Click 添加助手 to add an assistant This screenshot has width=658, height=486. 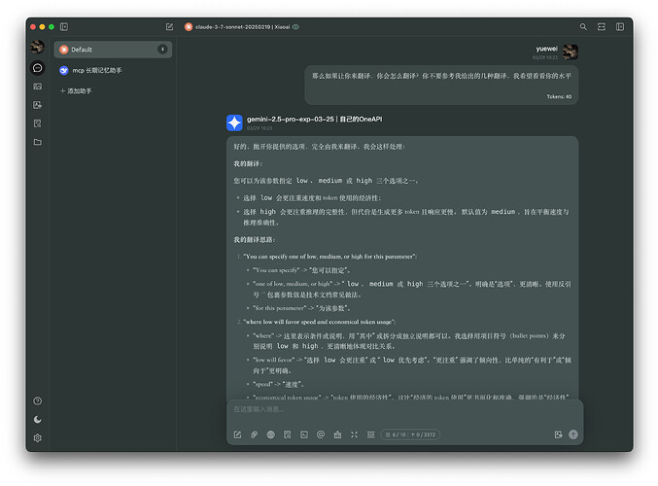[76, 90]
